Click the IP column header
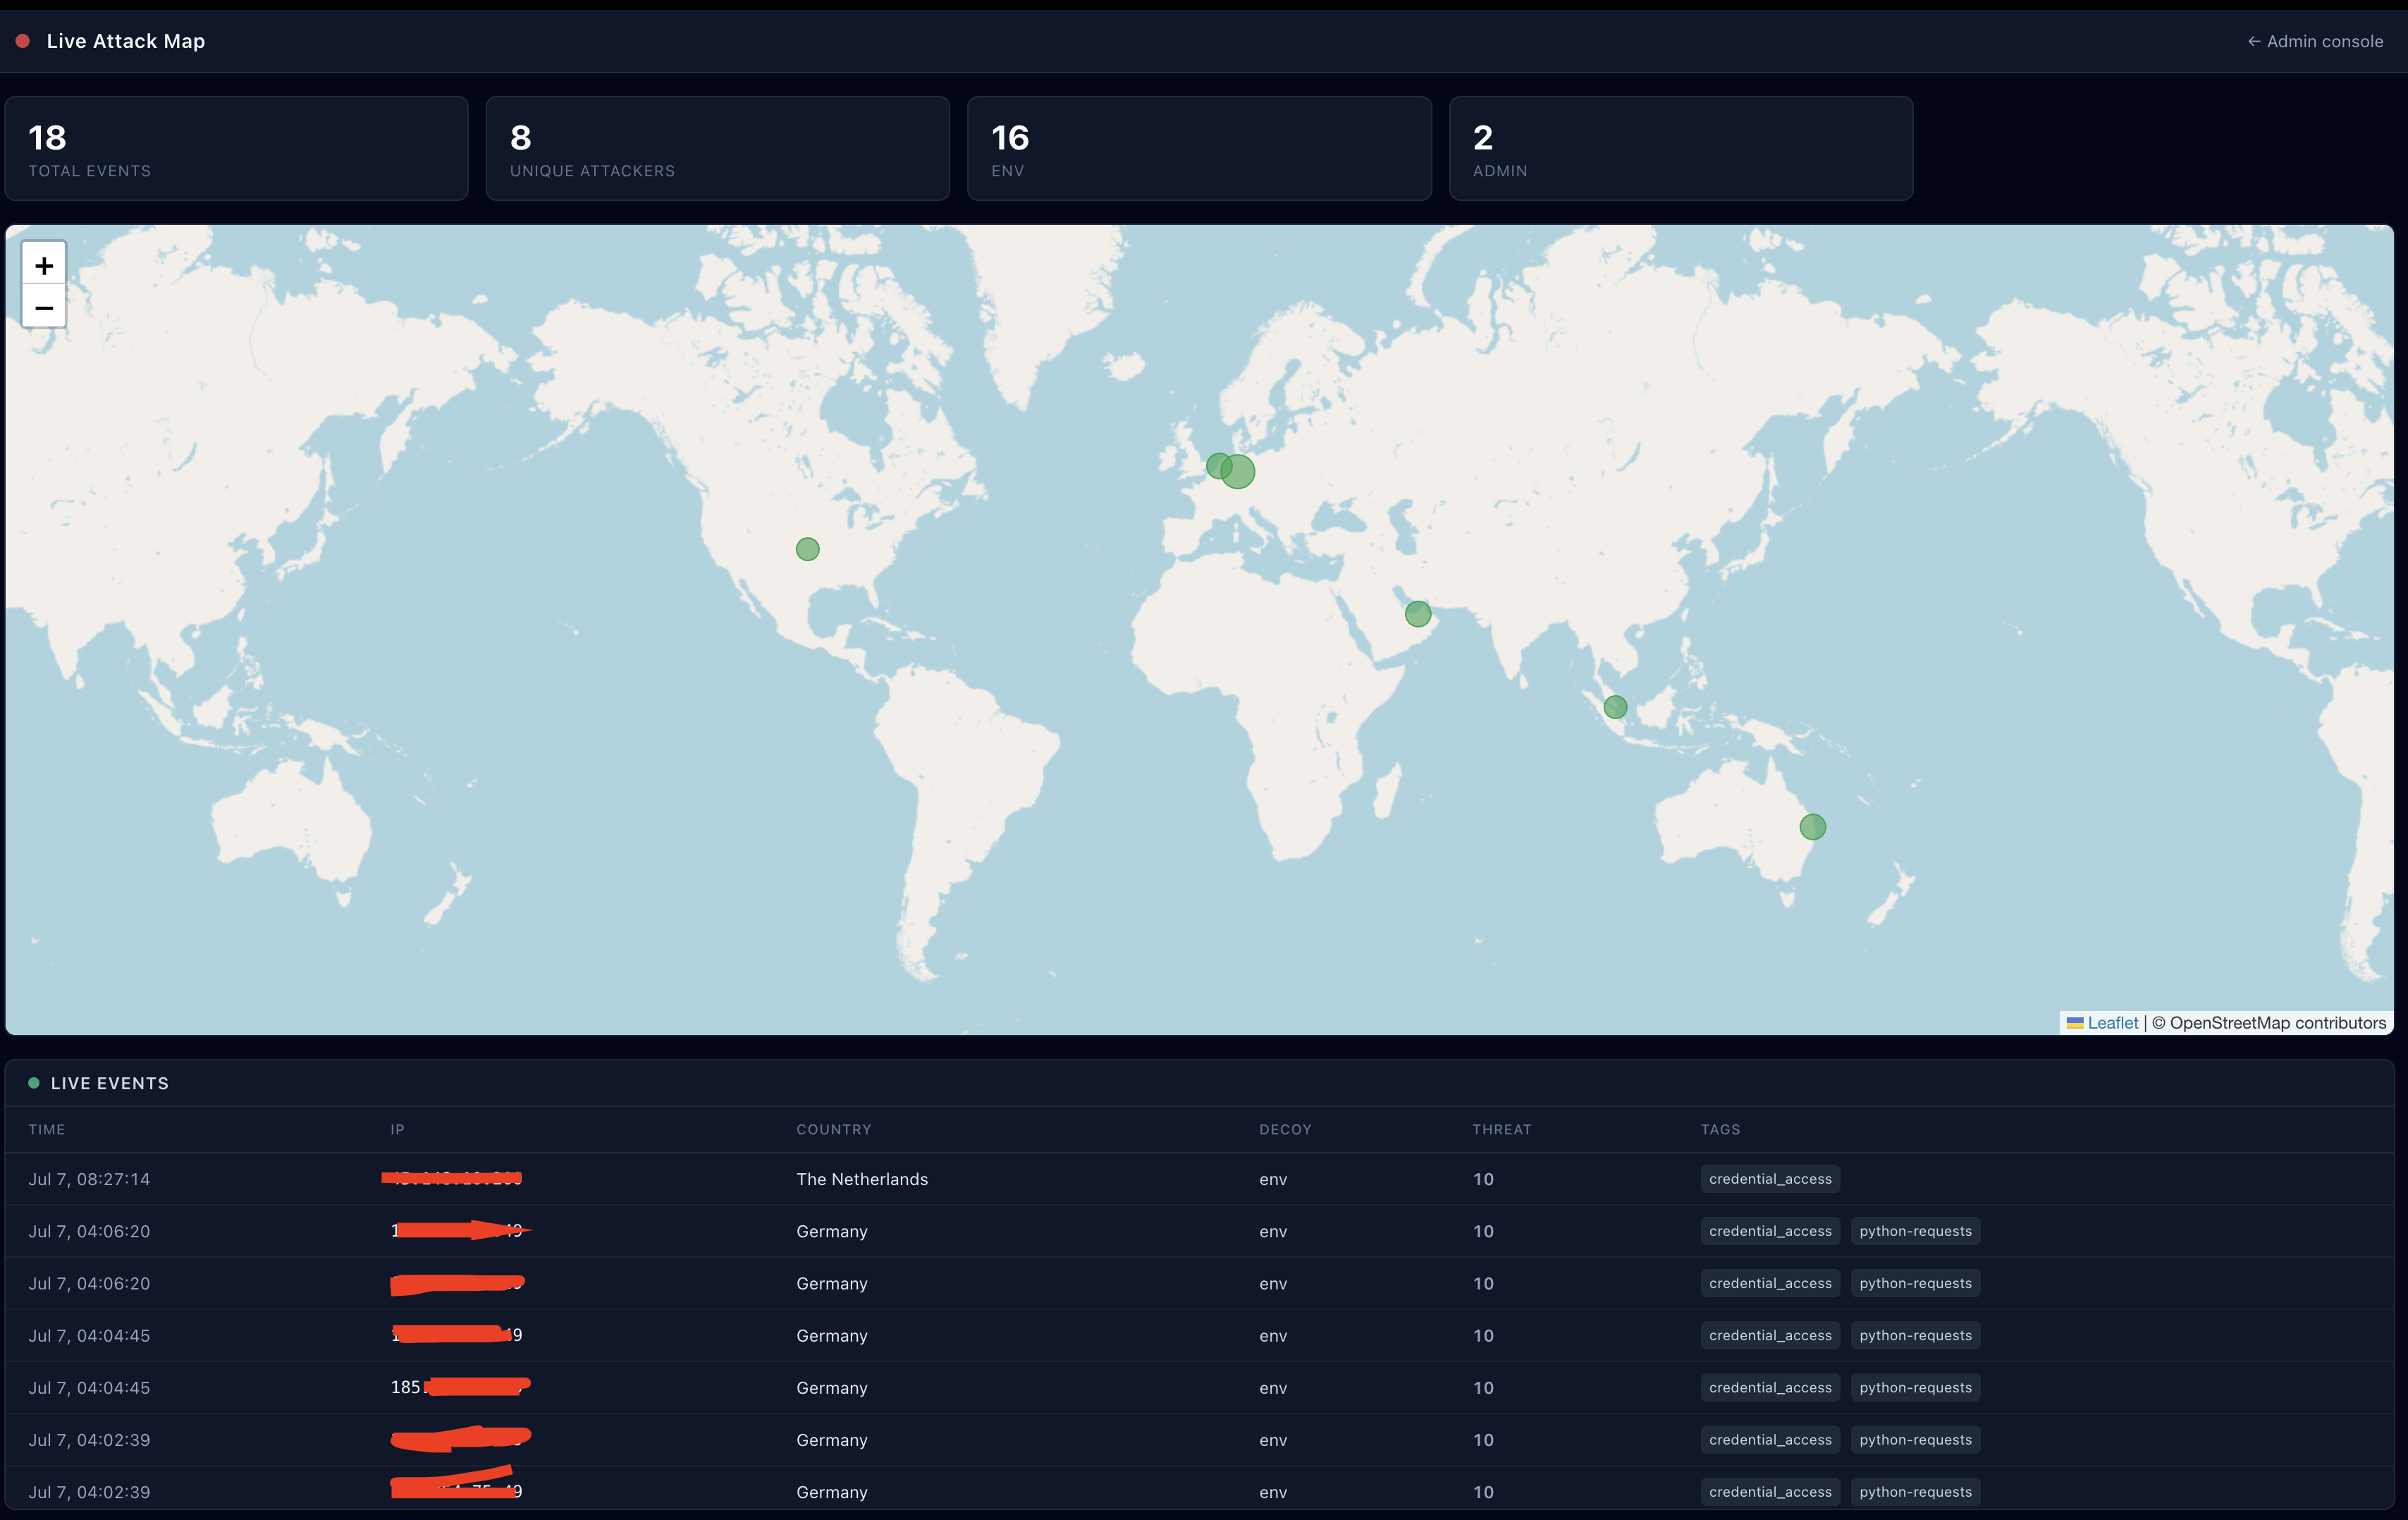The image size is (2408, 1520). click(398, 1129)
